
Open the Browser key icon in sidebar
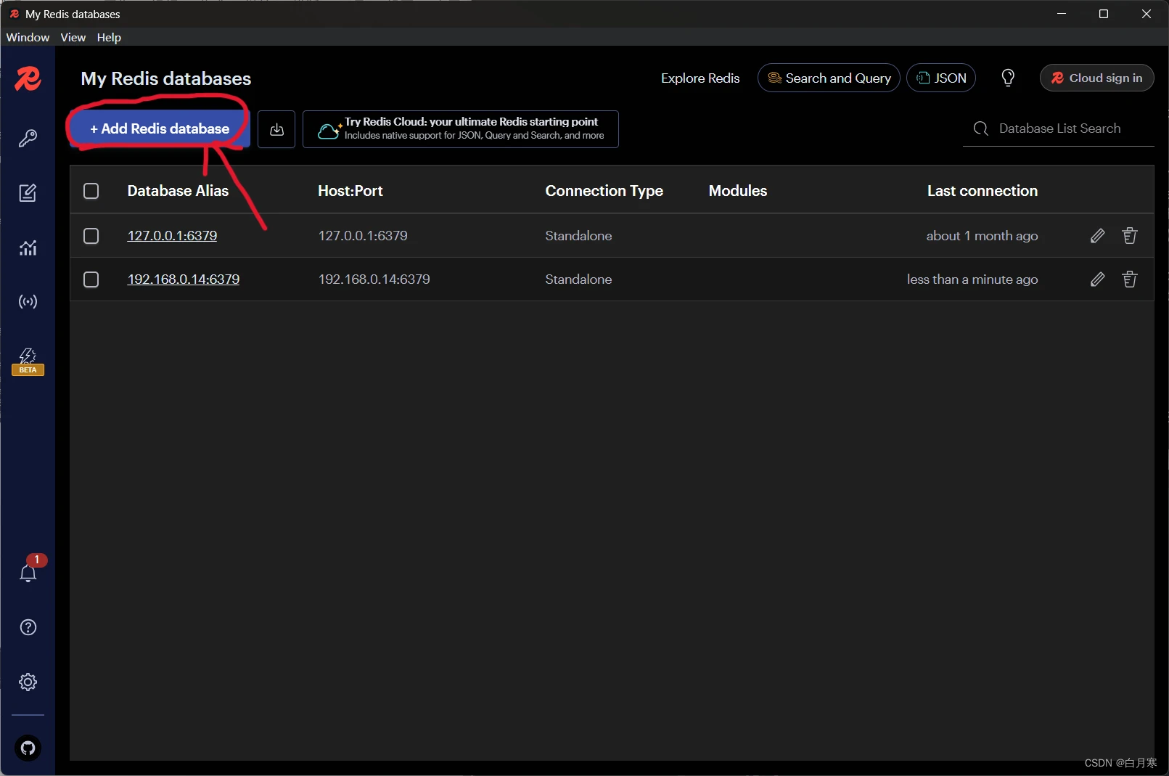point(28,138)
